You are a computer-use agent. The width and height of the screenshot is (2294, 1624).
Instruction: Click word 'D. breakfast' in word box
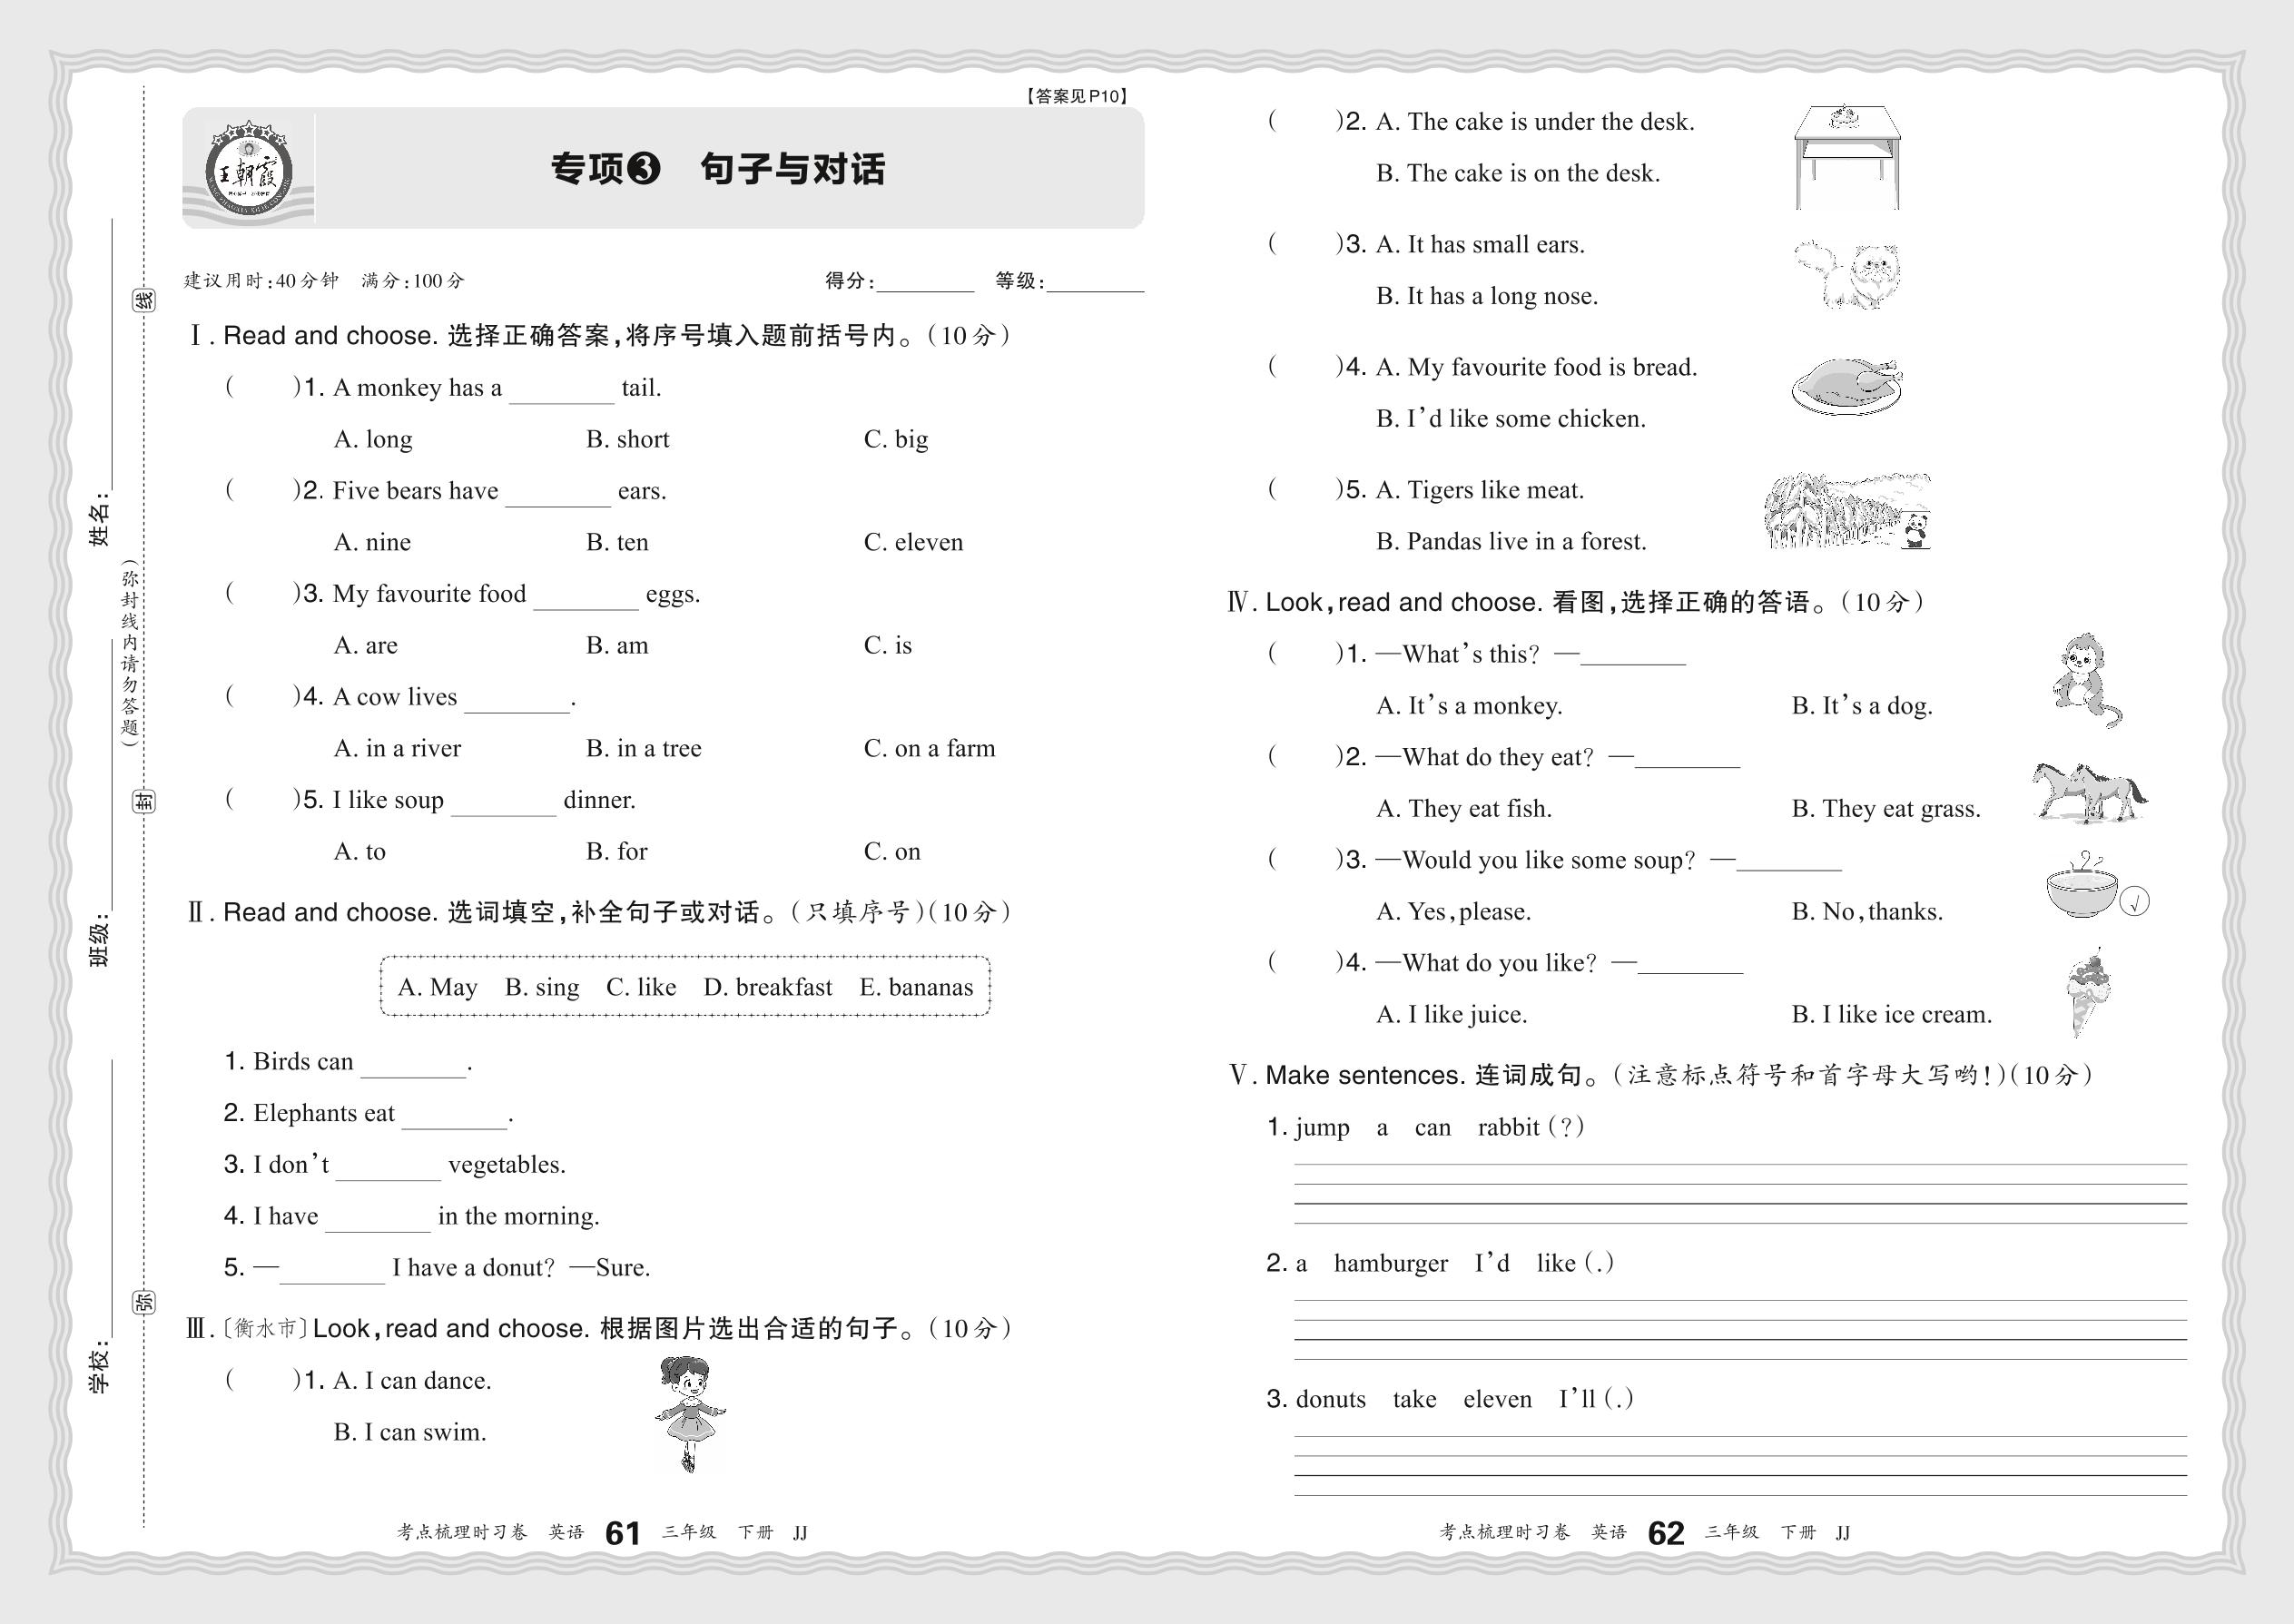(x=767, y=988)
